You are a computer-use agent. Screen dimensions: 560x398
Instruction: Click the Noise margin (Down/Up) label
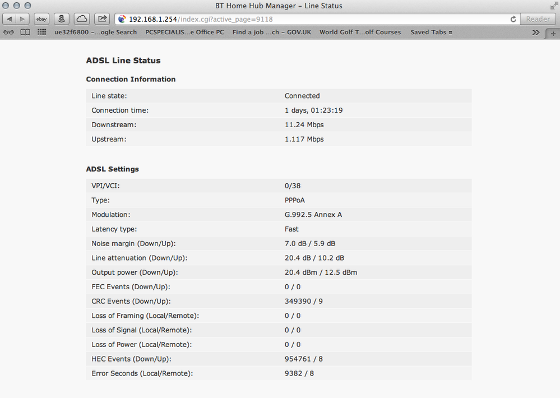coord(133,244)
